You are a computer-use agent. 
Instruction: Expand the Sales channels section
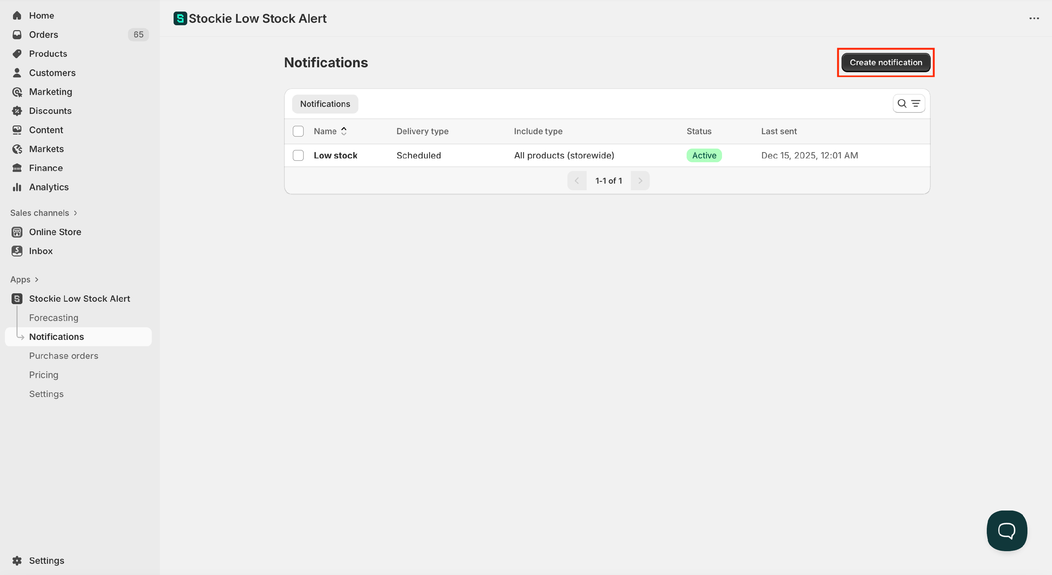(x=75, y=213)
